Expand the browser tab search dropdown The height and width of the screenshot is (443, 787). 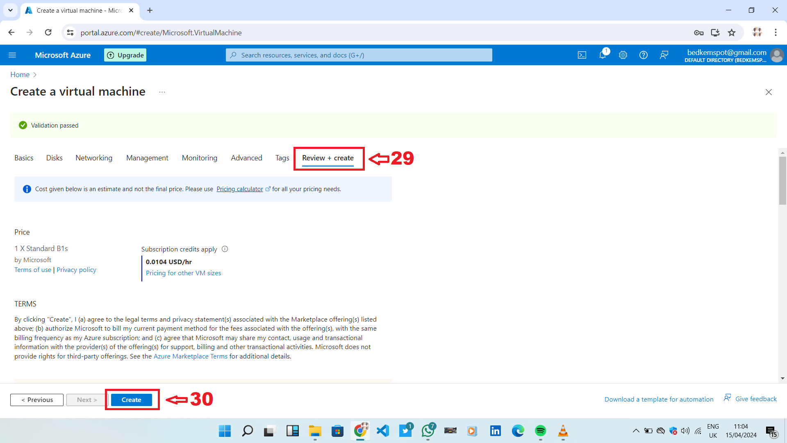point(10,10)
